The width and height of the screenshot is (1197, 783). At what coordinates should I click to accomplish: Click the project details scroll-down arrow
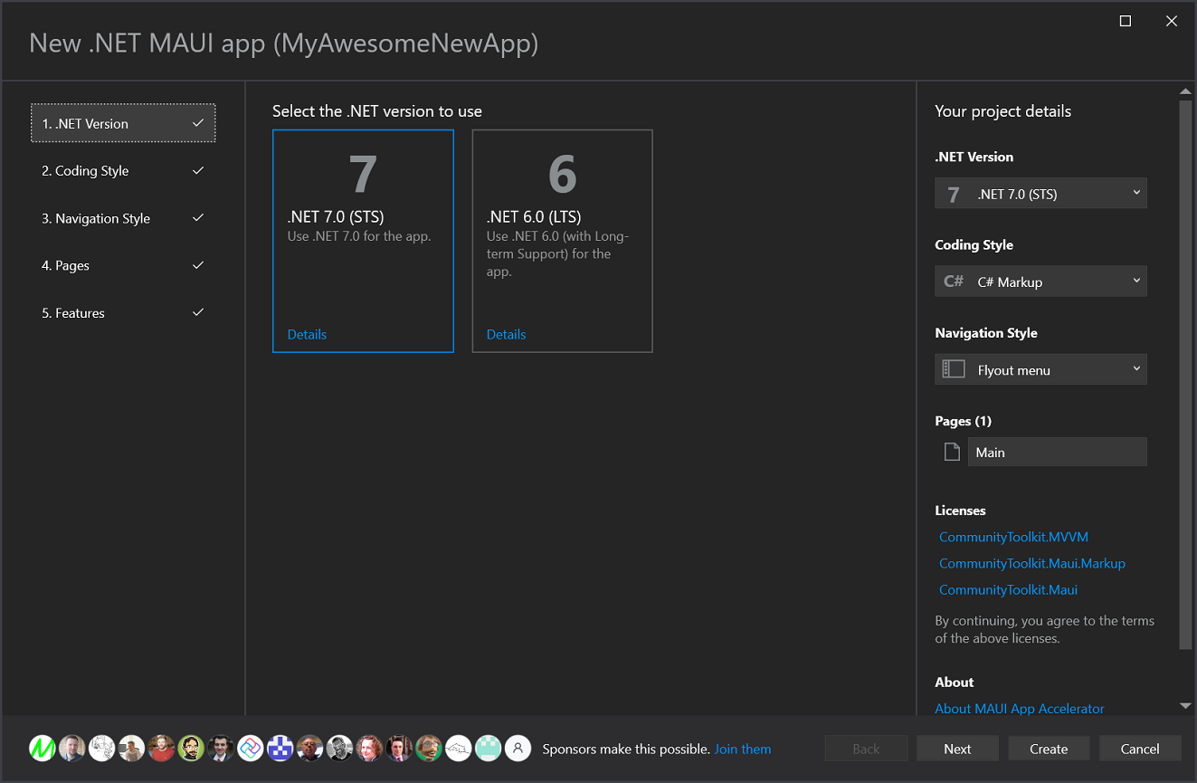pyautogui.click(x=1185, y=705)
